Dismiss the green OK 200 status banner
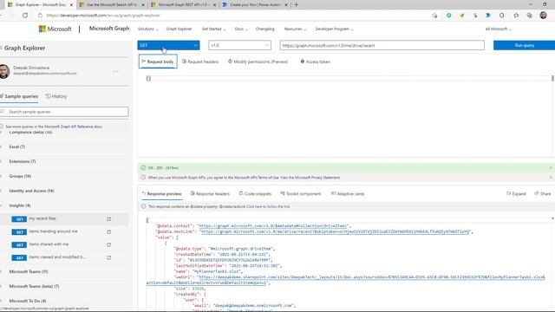This screenshot has height=312, width=555. 552,167
